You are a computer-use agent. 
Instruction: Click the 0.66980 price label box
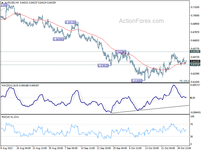59,39
